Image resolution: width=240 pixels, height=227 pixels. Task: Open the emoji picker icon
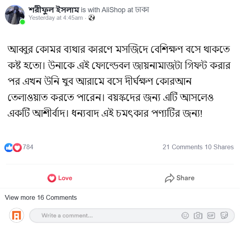click(185, 216)
